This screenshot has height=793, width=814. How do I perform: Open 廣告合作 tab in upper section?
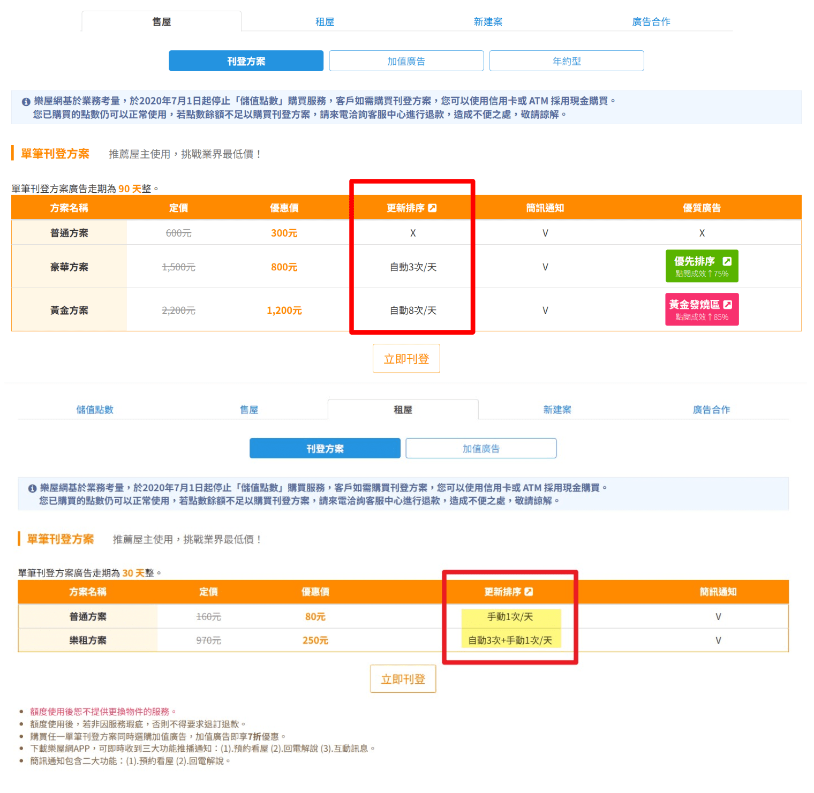click(x=651, y=21)
